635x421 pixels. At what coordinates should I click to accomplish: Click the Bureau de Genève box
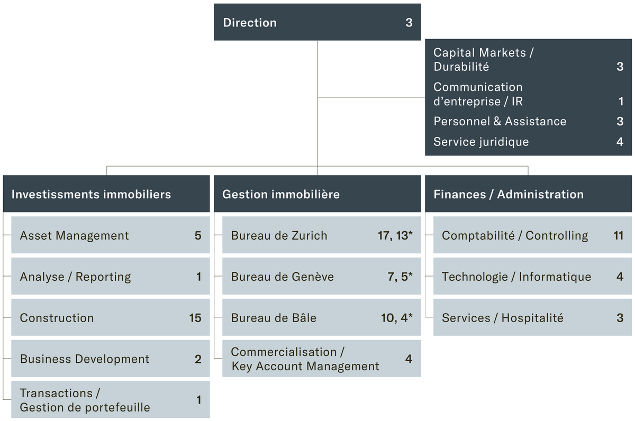[x=321, y=277]
